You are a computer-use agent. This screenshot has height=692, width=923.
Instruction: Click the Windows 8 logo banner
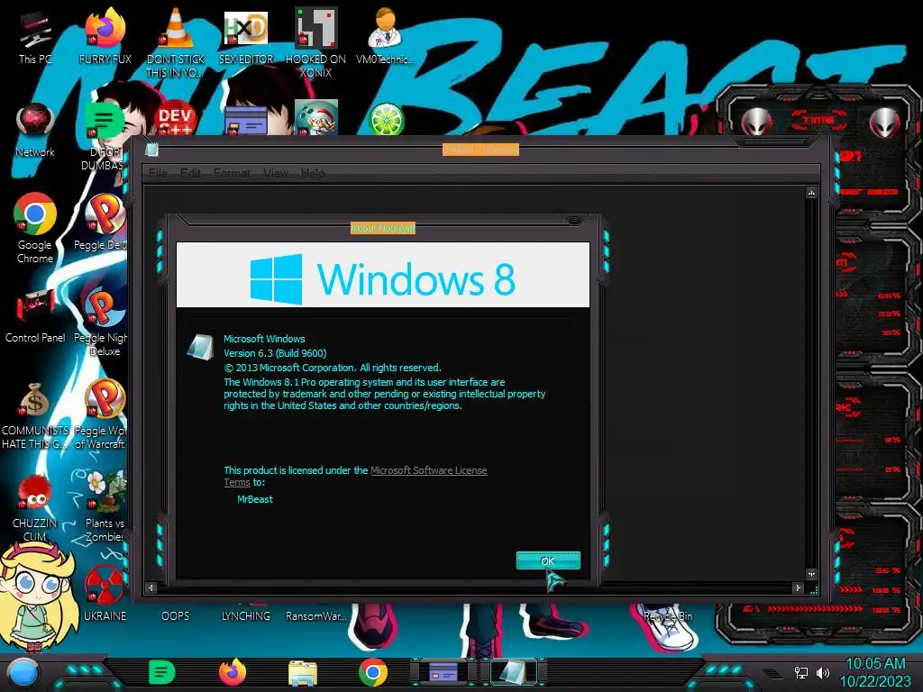click(382, 275)
